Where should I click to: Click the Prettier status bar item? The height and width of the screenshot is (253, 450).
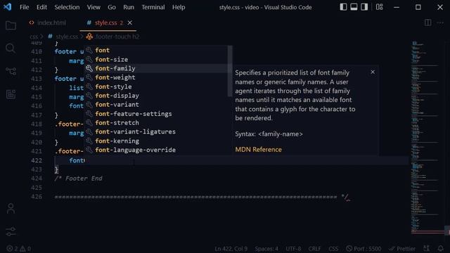[401, 248]
